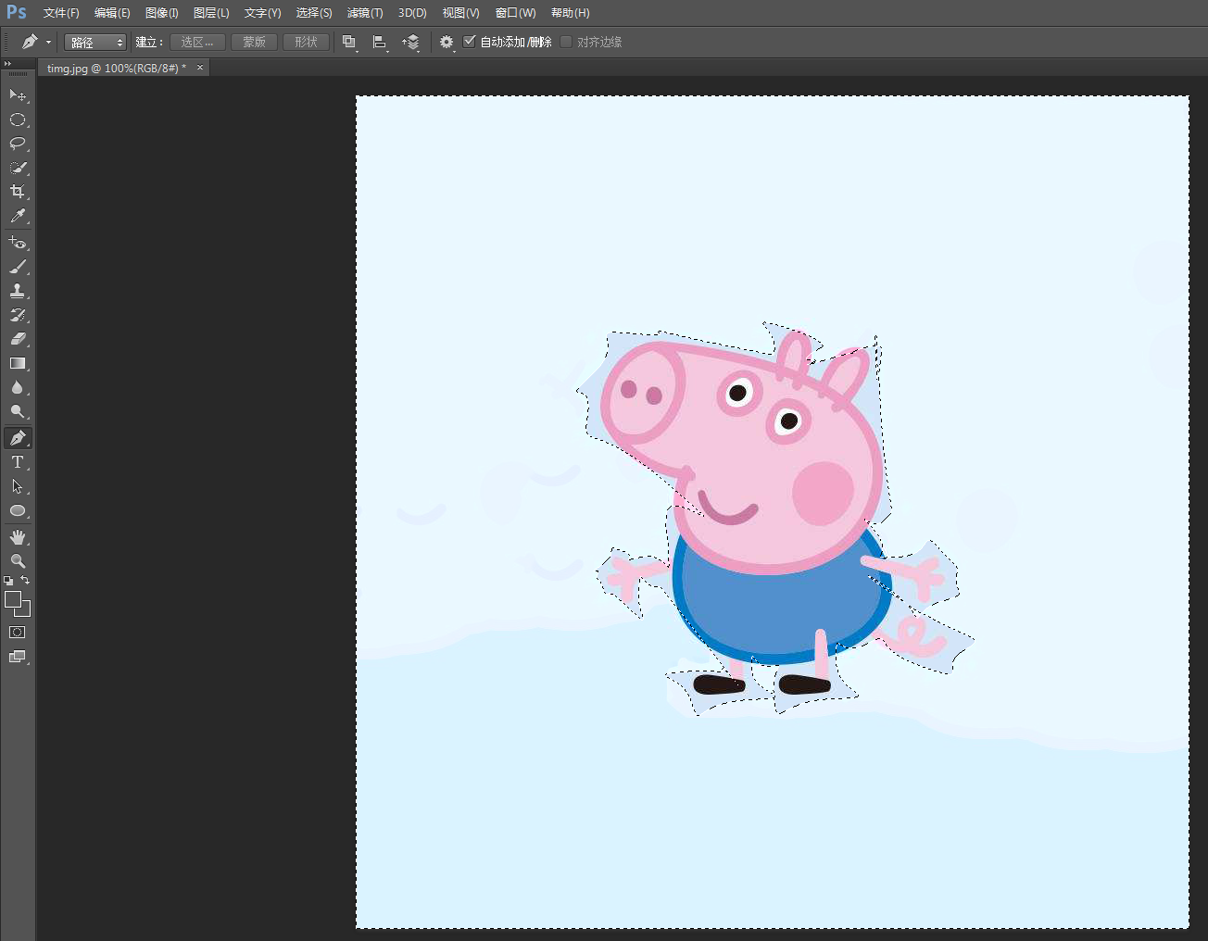The image size is (1208, 941).
Task: Select the Zoom tool
Action: tap(18, 561)
